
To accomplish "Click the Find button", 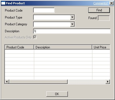I will (x=99, y=10).
